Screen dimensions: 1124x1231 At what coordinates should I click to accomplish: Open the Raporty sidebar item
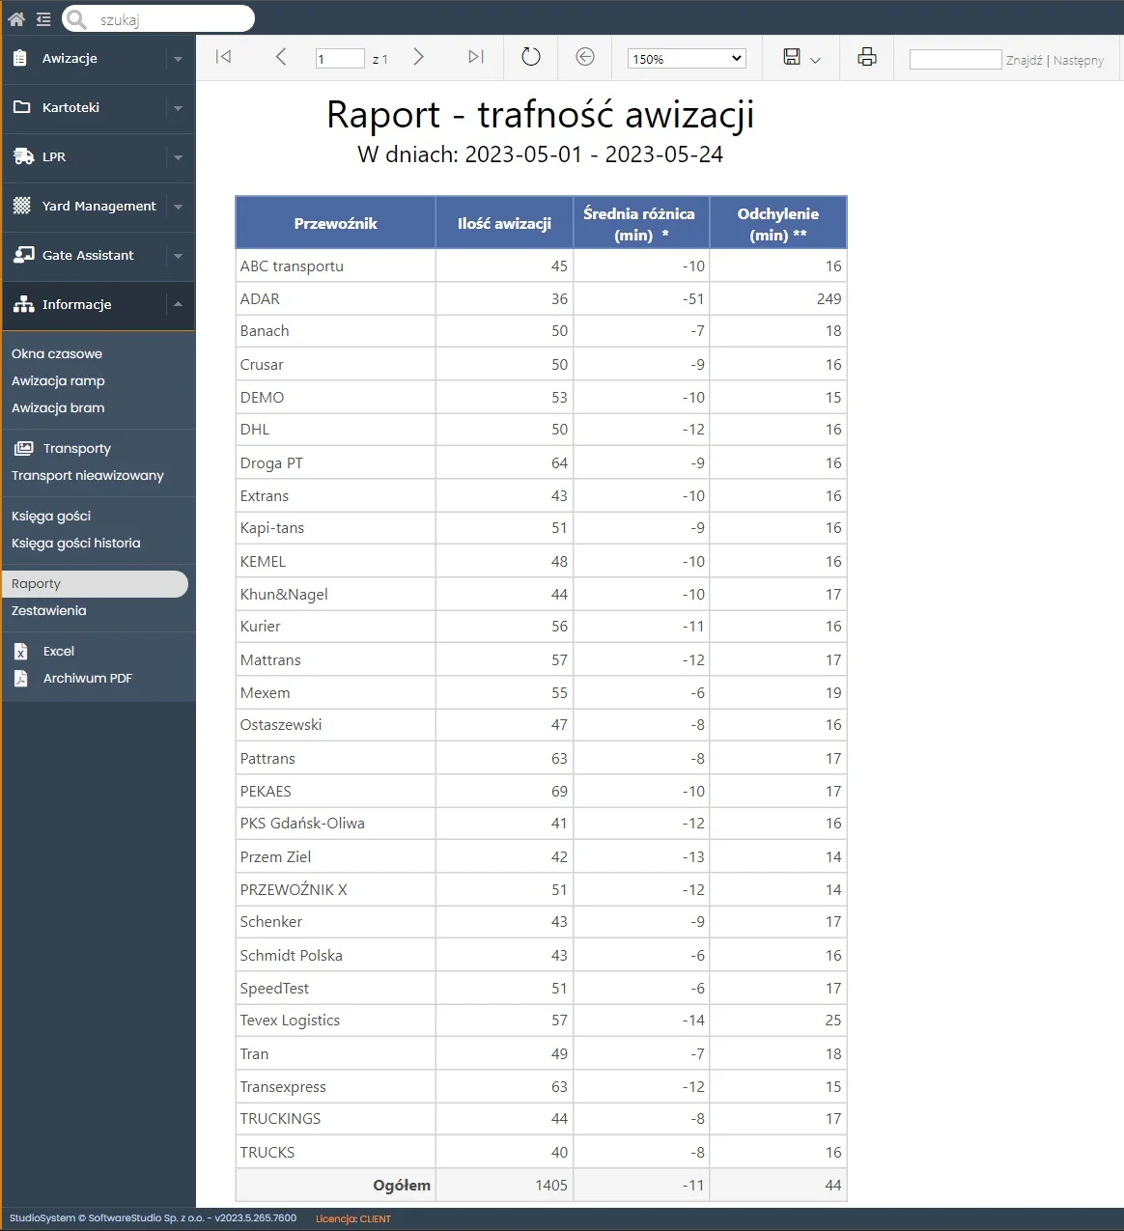37,584
